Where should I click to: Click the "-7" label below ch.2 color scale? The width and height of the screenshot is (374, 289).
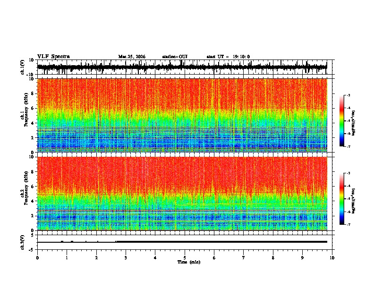[x=348, y=225]
